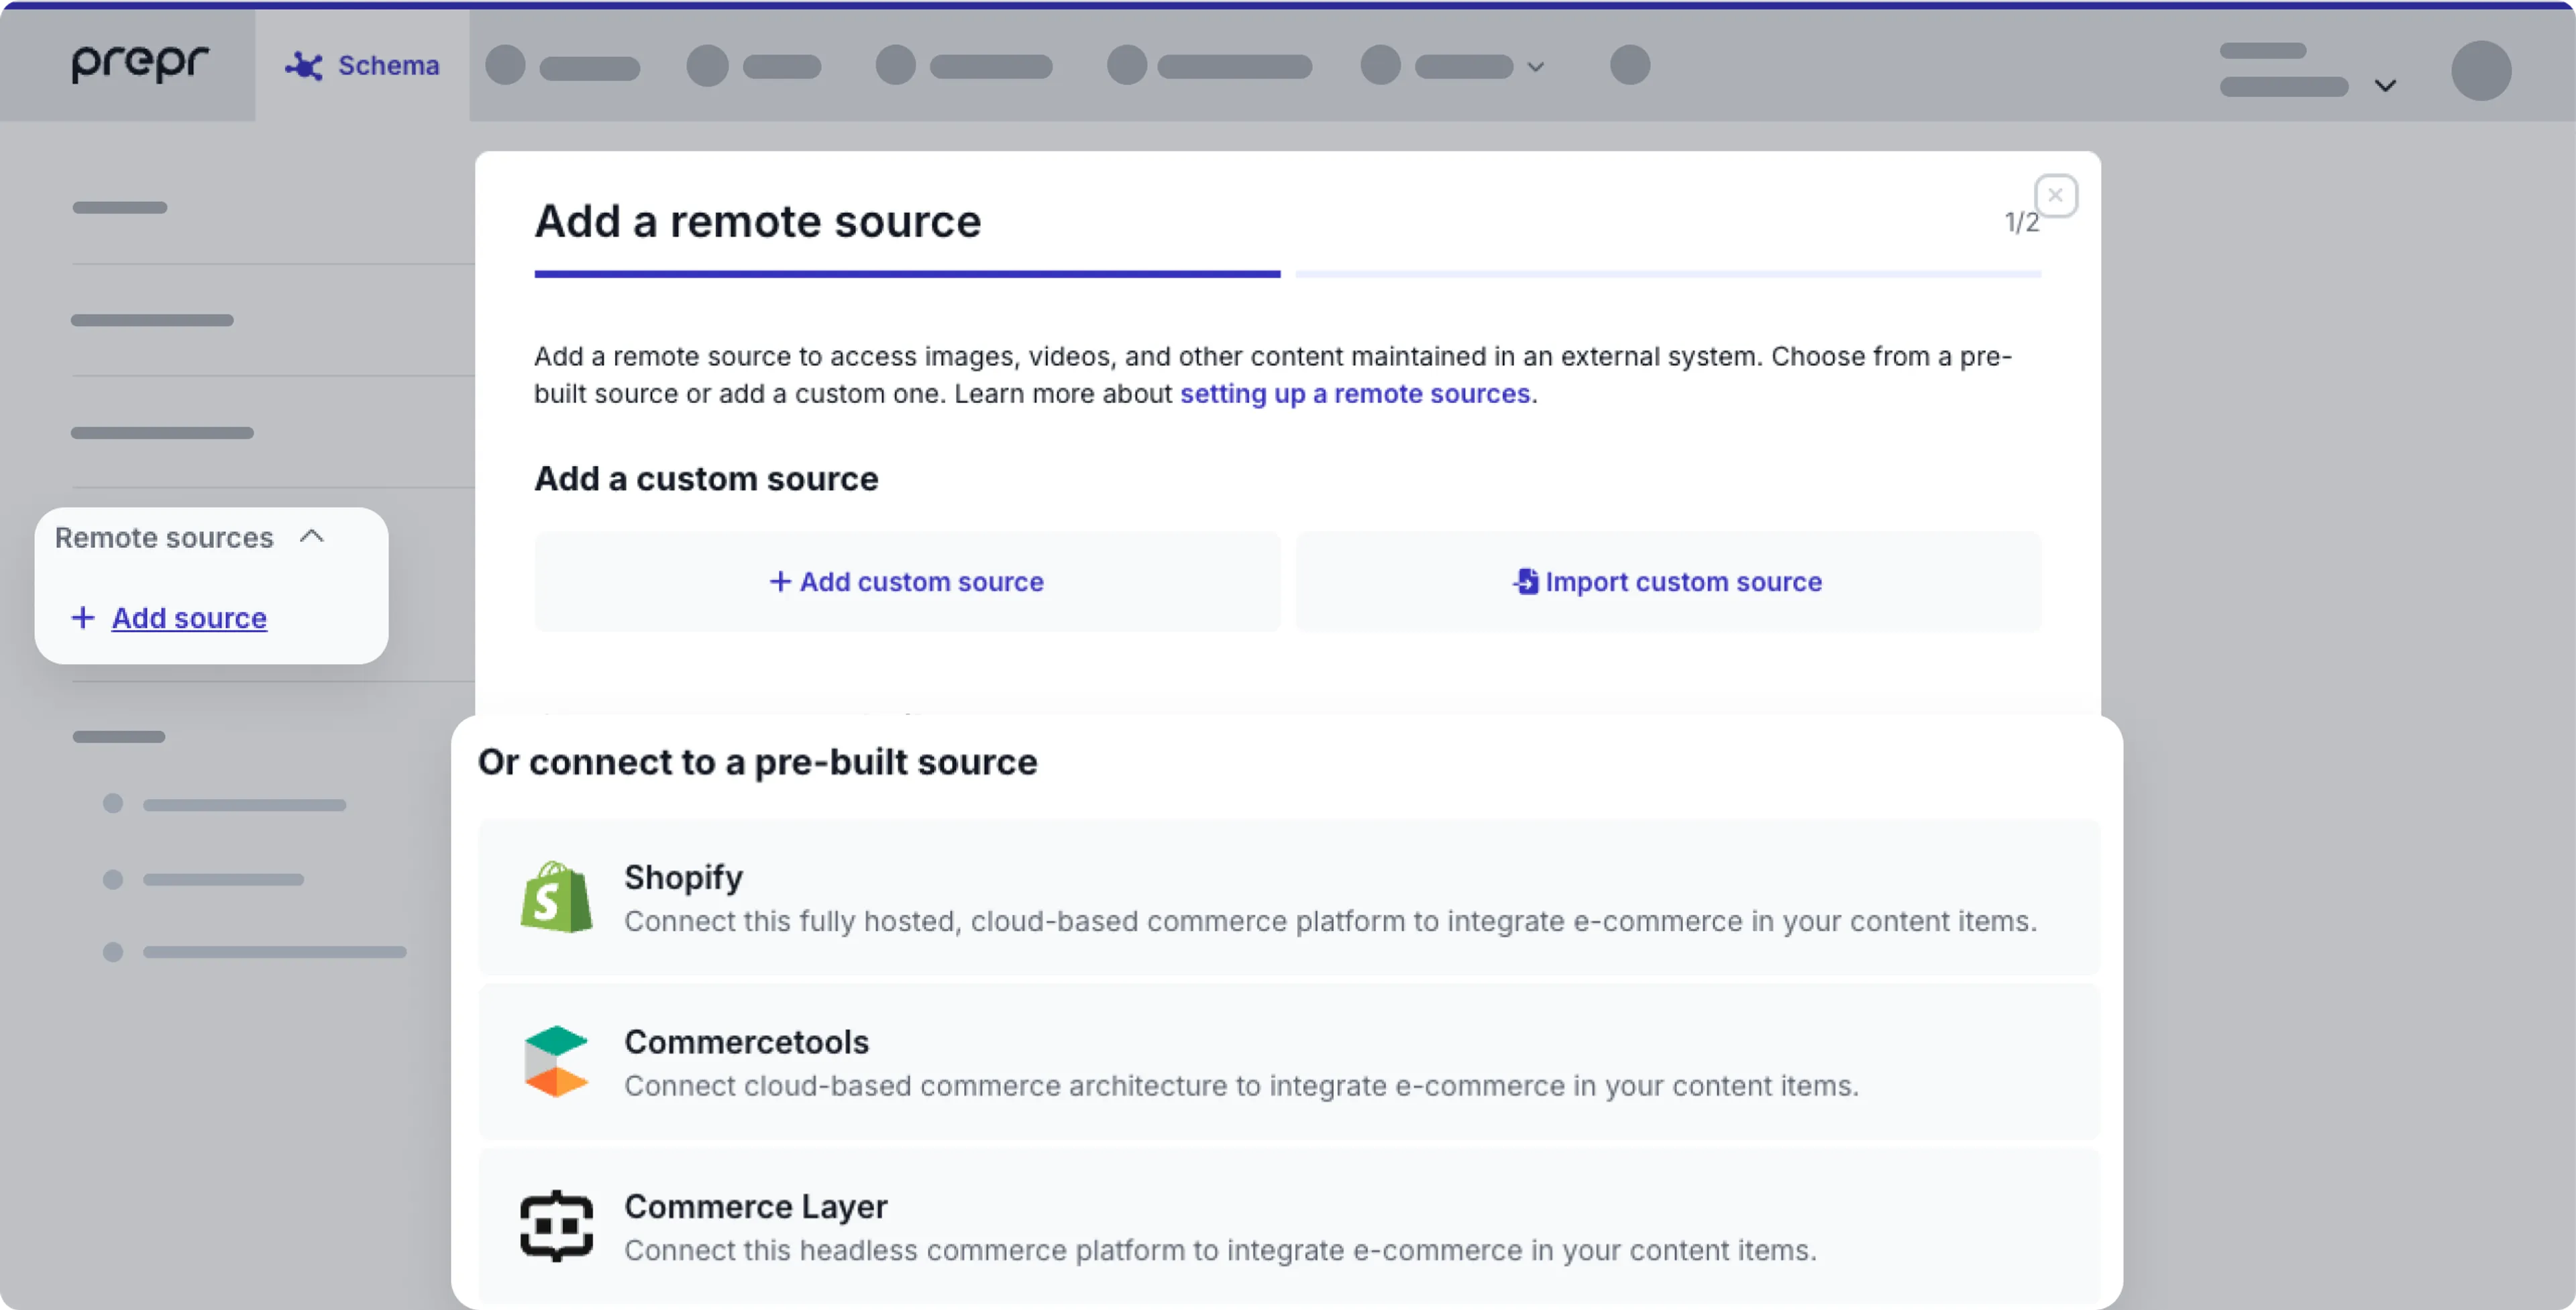Open the setting up a remote sources link
Screen dimensions: 2576x1310
point(1355,393)
